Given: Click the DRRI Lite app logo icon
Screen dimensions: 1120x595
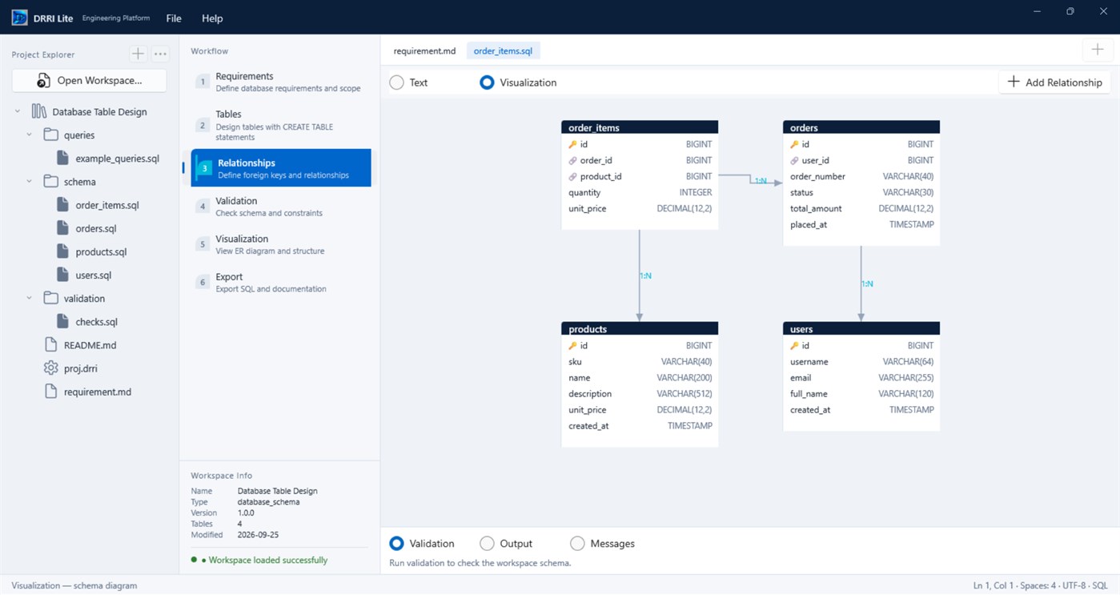Looking at the screenshot, I should point(19,18).
